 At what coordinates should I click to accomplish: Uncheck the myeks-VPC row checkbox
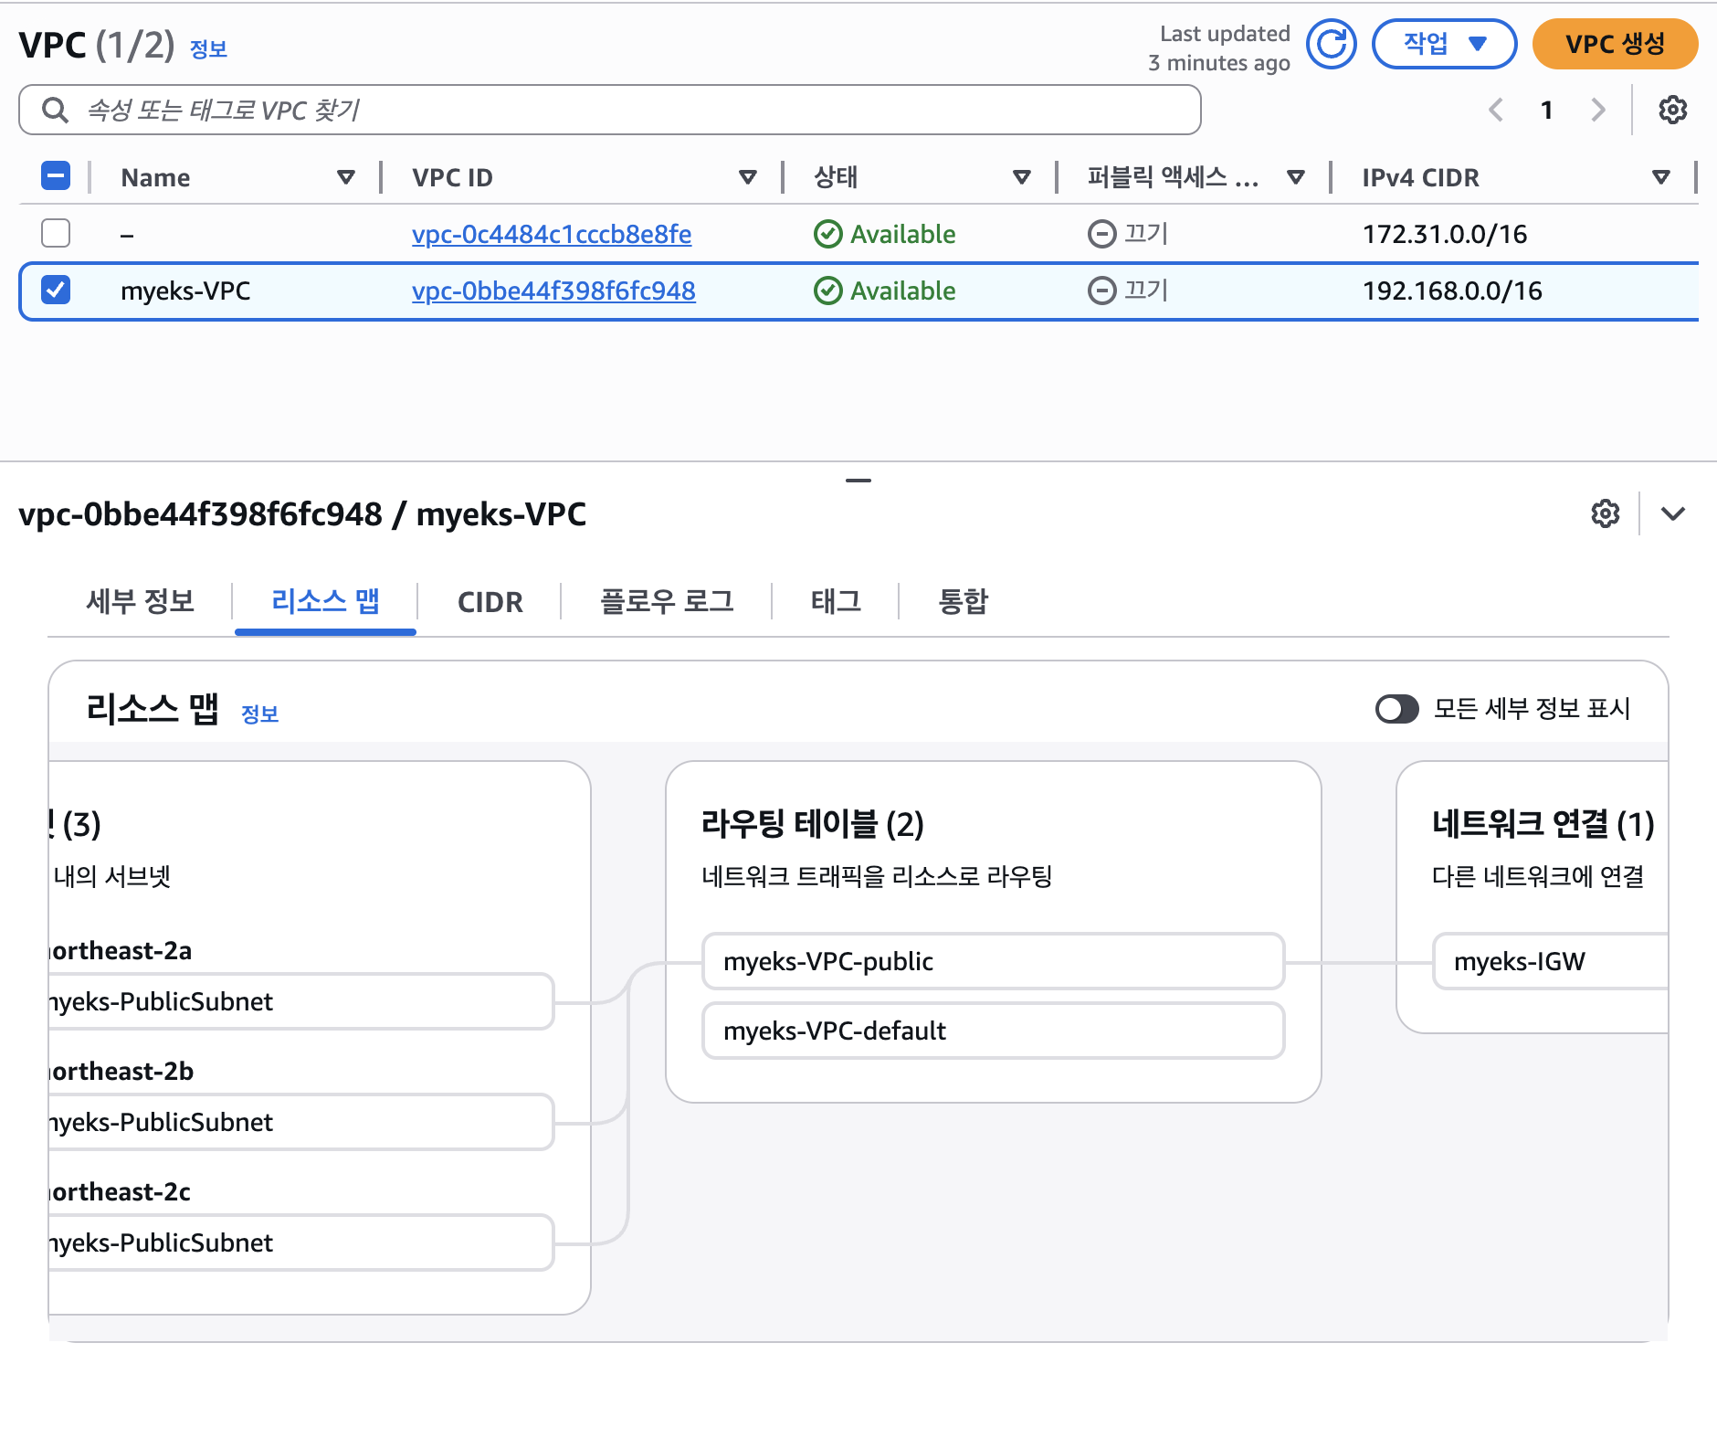tap(56, 291)
